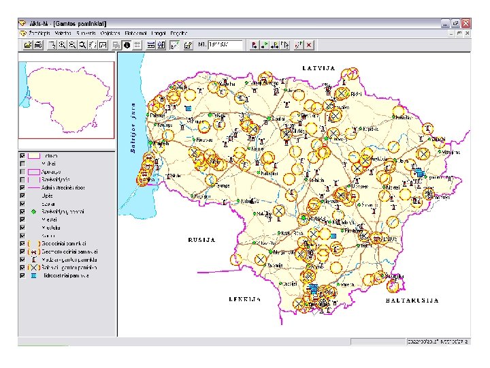
Task: Select the zoom in magnifier tool
Action: point(62,45)
